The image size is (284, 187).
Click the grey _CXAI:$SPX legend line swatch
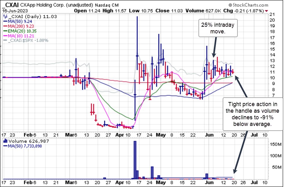(5, 40)
